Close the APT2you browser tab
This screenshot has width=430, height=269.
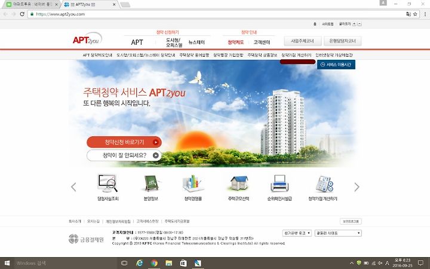115,4
